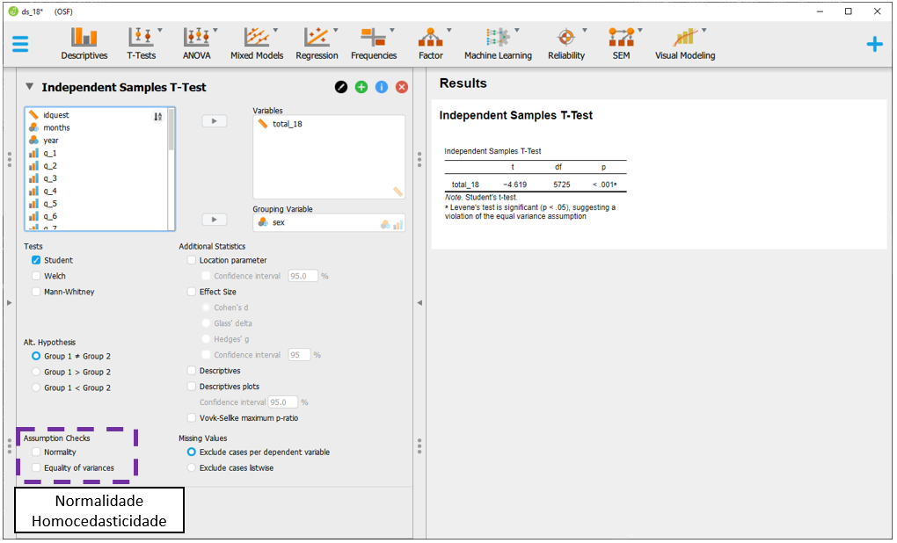The width and height of the screenshot is (897, 543).
Task: Open the ANOVA module
Action: pyautogui.click(x=196, y=44)
